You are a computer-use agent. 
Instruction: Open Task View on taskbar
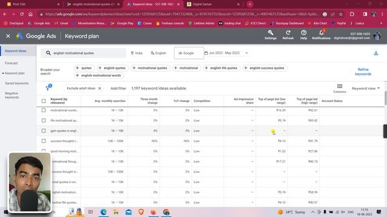pos(91,212)
